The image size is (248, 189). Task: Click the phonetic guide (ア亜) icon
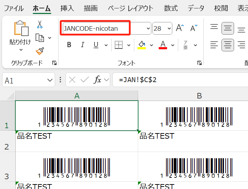[186, 45]
